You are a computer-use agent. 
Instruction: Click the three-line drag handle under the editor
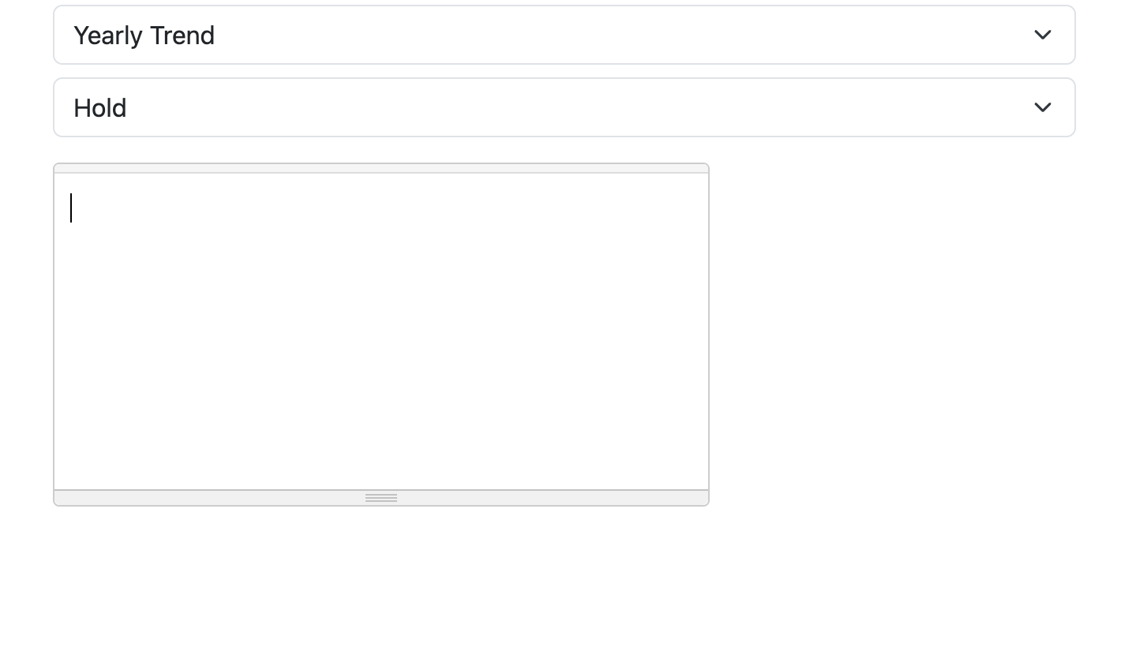(x=381, y=498)
